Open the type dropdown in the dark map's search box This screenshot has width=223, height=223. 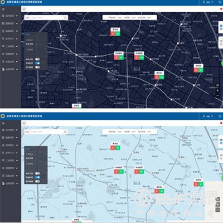28,17
